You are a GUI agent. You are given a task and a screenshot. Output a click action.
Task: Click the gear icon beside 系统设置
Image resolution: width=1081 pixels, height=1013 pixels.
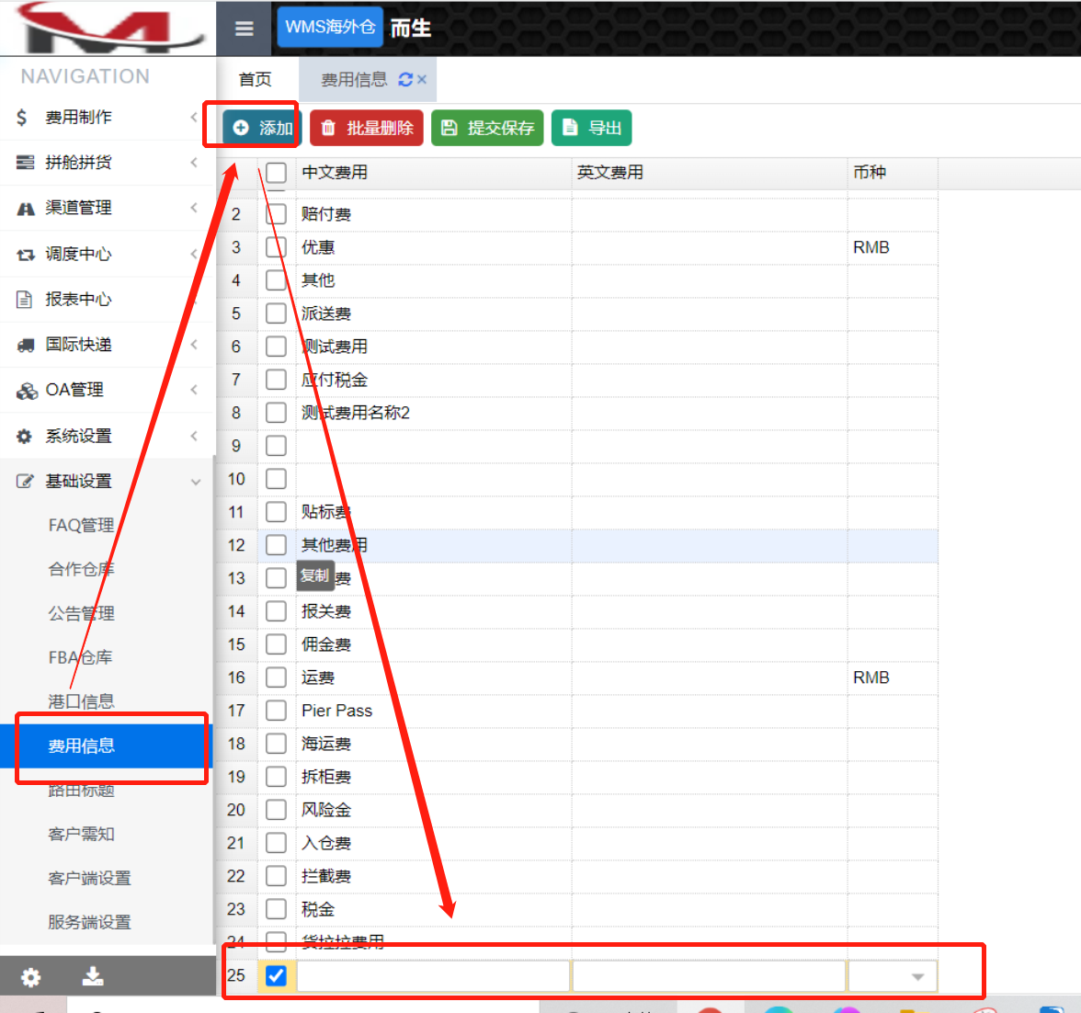(24, 437)
